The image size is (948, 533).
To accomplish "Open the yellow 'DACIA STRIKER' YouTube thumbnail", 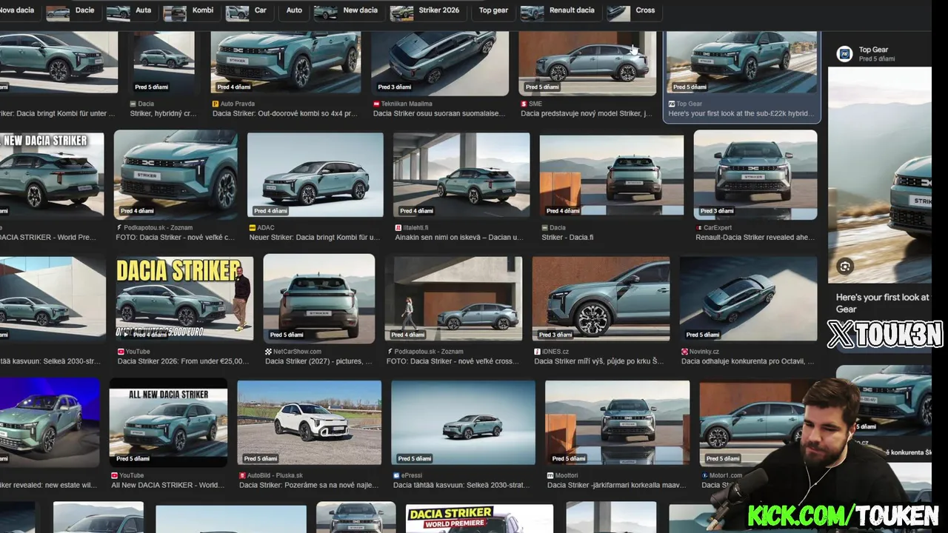I will pyautogui.click(x=184, y=299).
